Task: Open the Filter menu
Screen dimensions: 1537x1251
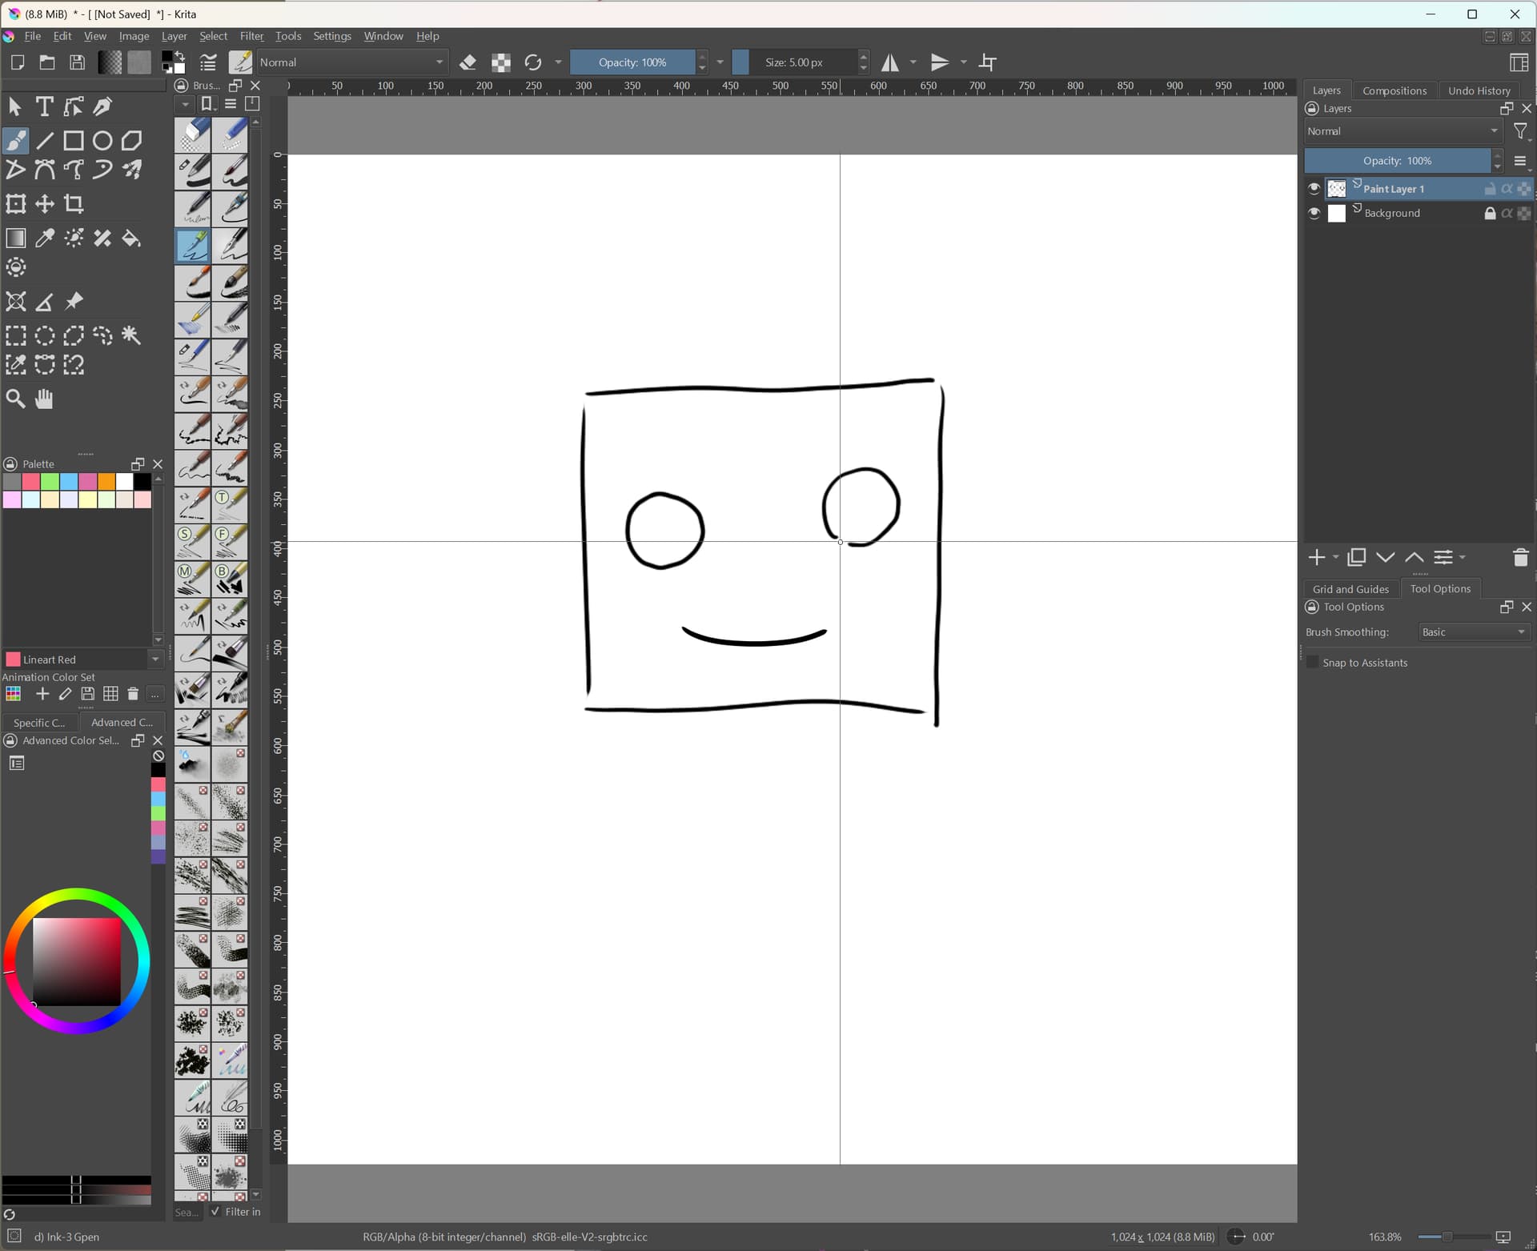Action: click(x=251, y=36)
